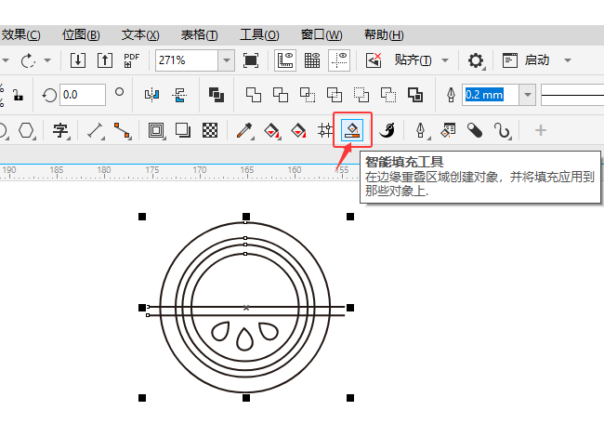Select the capsule-shaped Eraser tool

coord(475,130)
